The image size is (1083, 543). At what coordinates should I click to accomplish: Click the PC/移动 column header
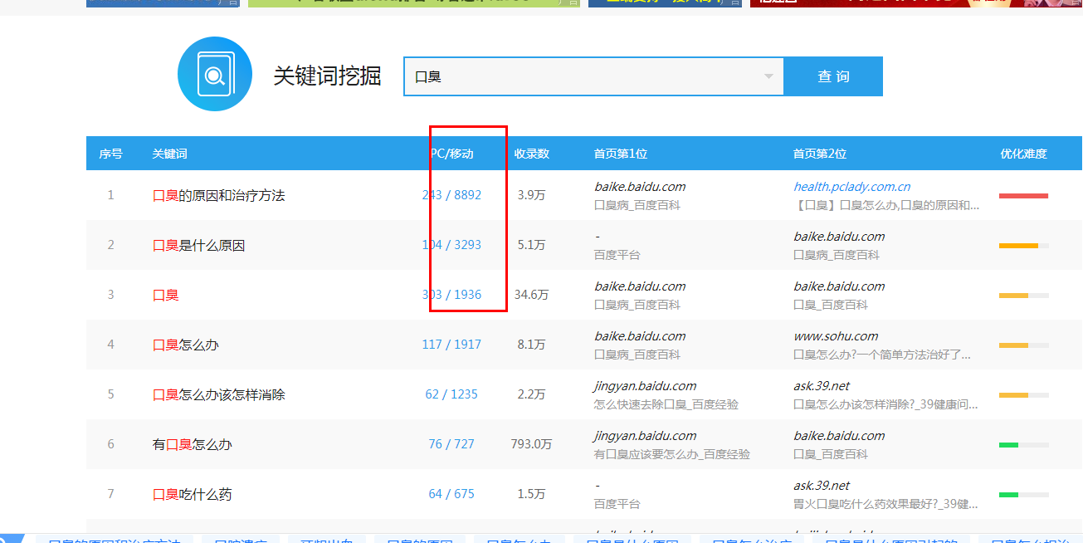pyautogui.click(x=451, y=154)
